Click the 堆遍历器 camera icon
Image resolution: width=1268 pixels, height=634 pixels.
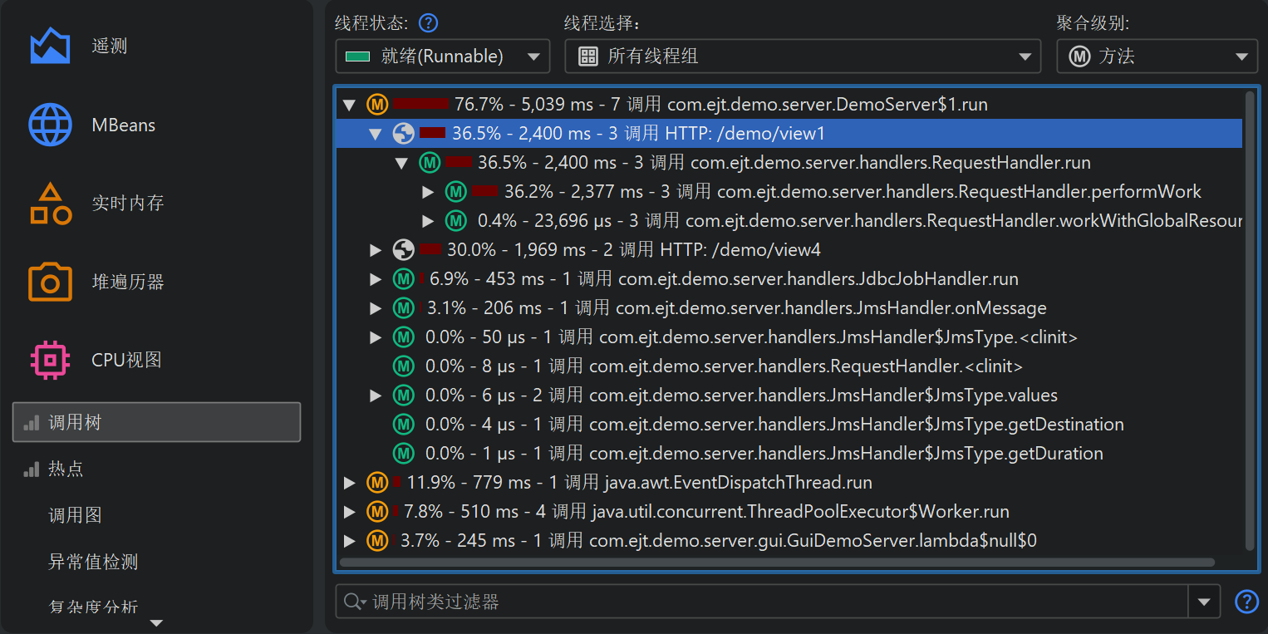50,282
